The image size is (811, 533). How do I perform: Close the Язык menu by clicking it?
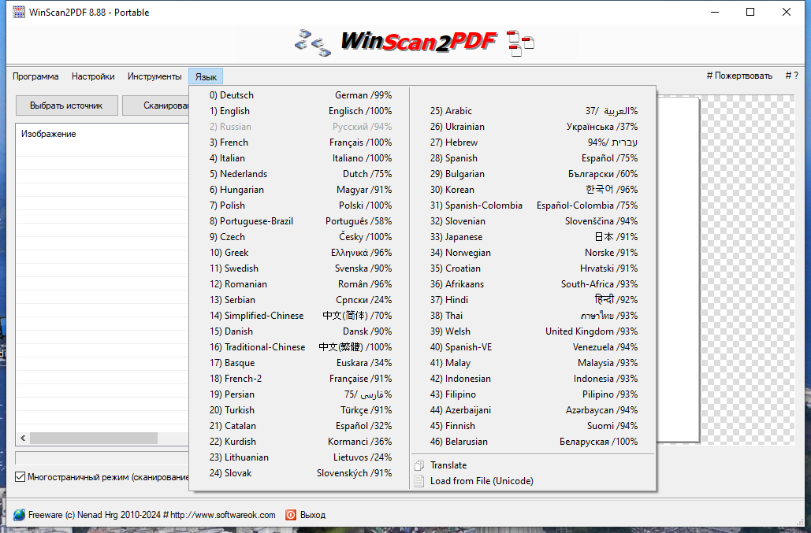[206, 76]
